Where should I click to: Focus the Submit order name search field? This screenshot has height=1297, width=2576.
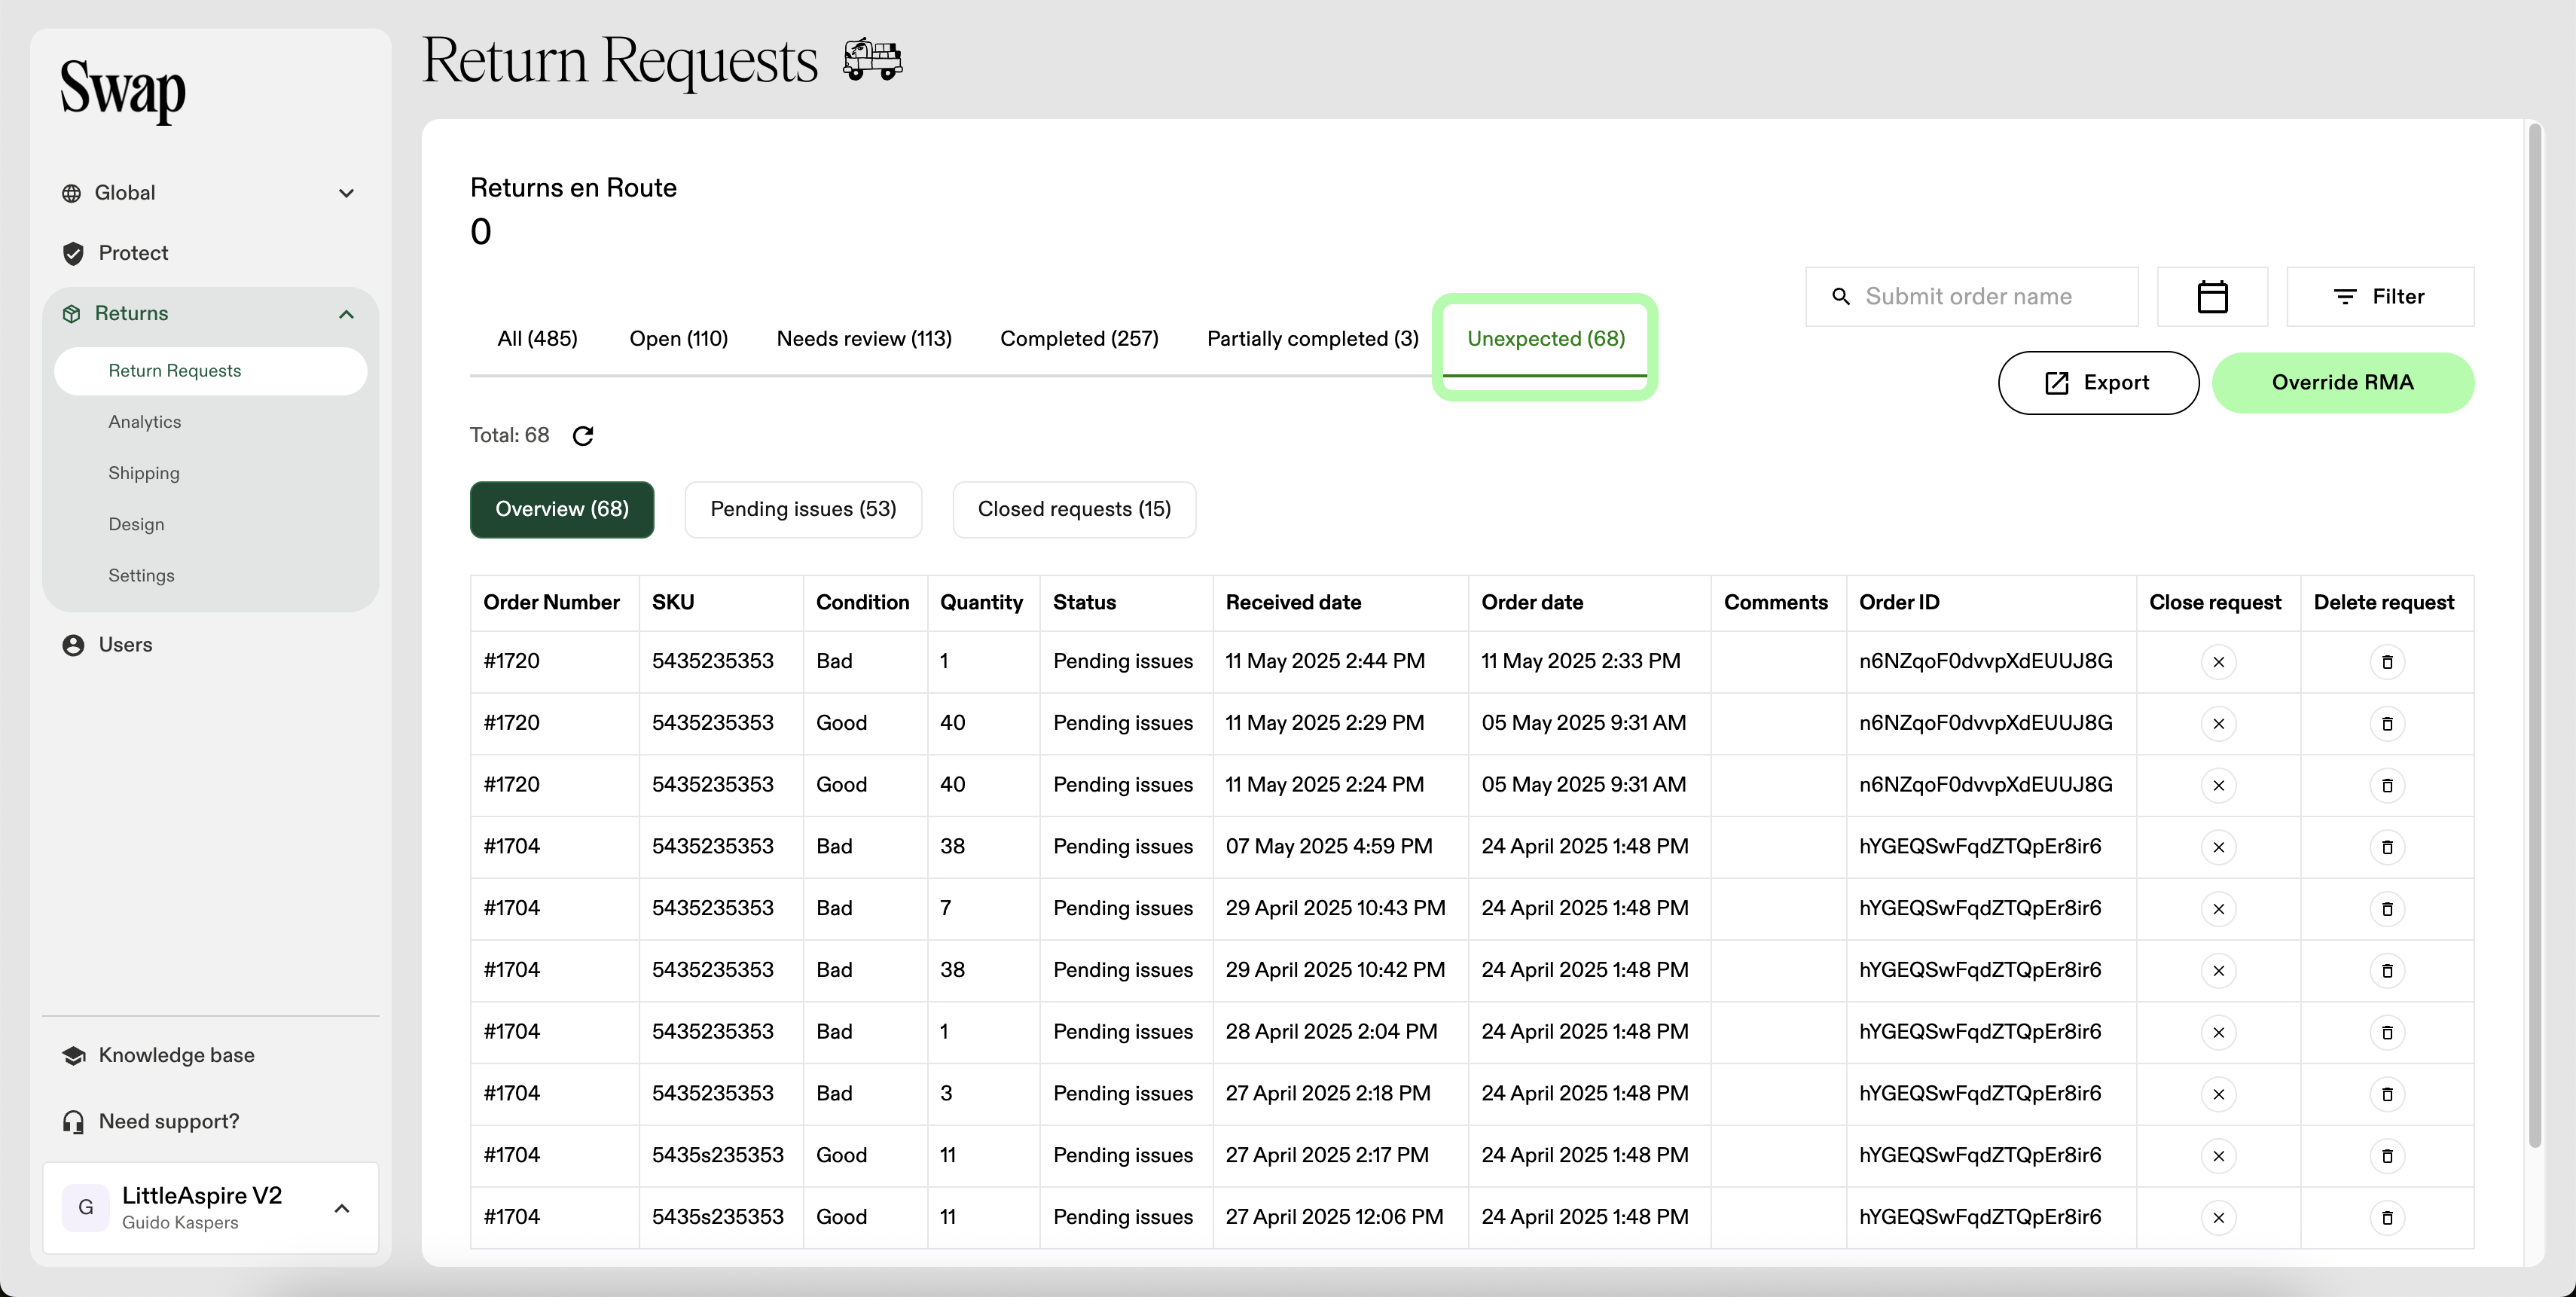point(1971,296)
